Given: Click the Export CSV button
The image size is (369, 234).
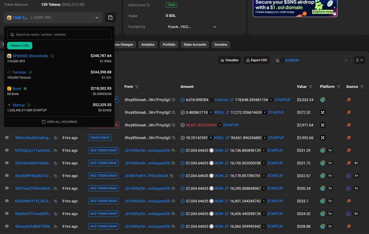Looking at the screenshot, I should [x=256, y=60].
